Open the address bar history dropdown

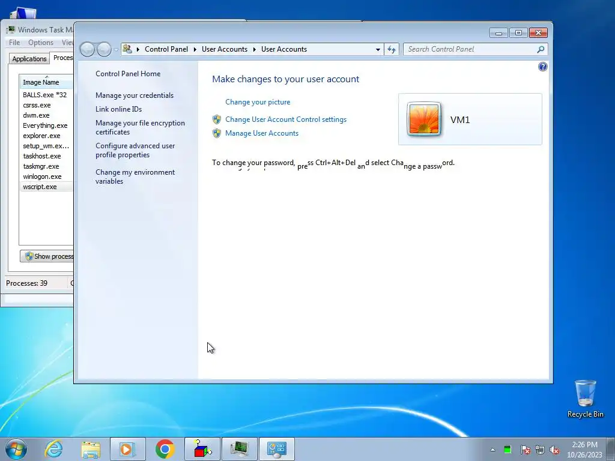[378, 49]
